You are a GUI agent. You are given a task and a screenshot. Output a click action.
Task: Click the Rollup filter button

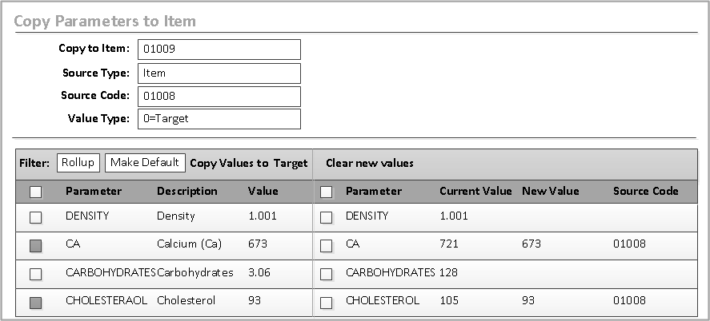pos(78,163)
